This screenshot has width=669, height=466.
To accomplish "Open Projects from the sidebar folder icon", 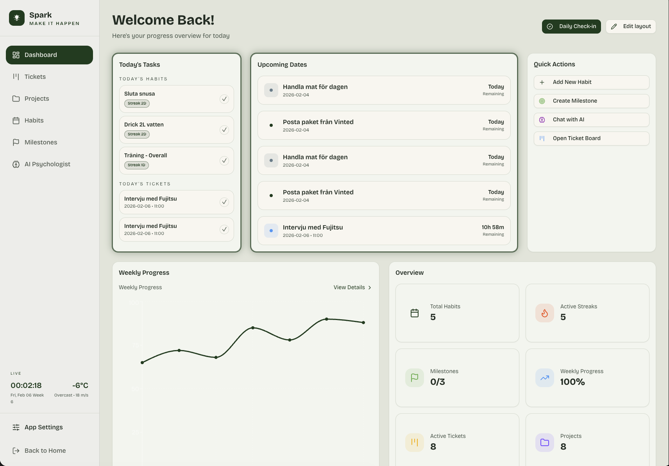I will 16,98.
